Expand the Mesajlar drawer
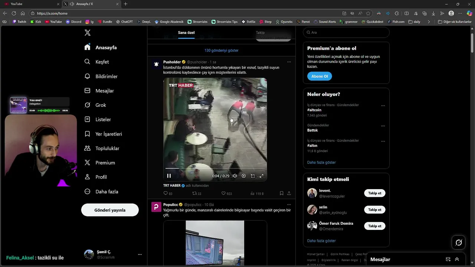This screenshot has width=475, height=267. coord(457,259)
